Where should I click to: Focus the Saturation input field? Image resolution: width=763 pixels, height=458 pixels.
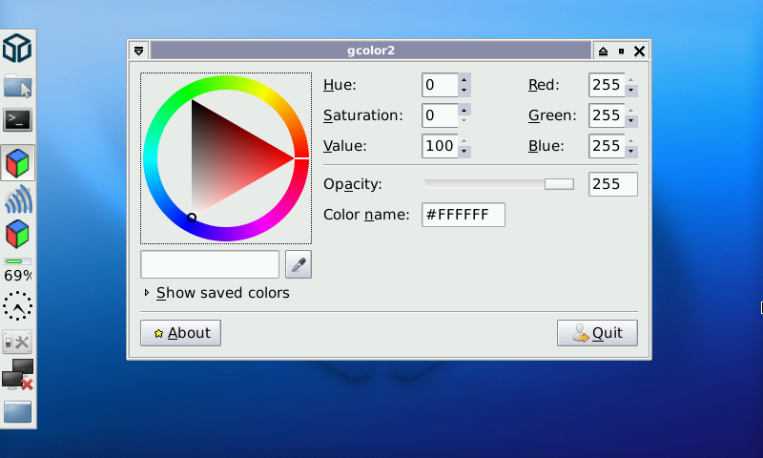[440, 115]
